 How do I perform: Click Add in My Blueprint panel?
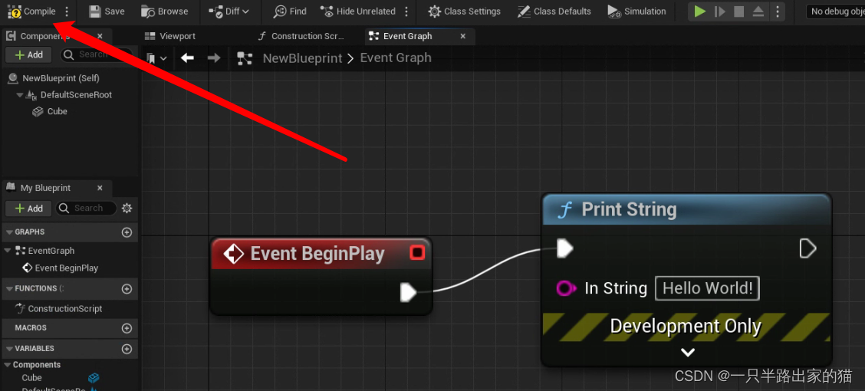[28, 209]
